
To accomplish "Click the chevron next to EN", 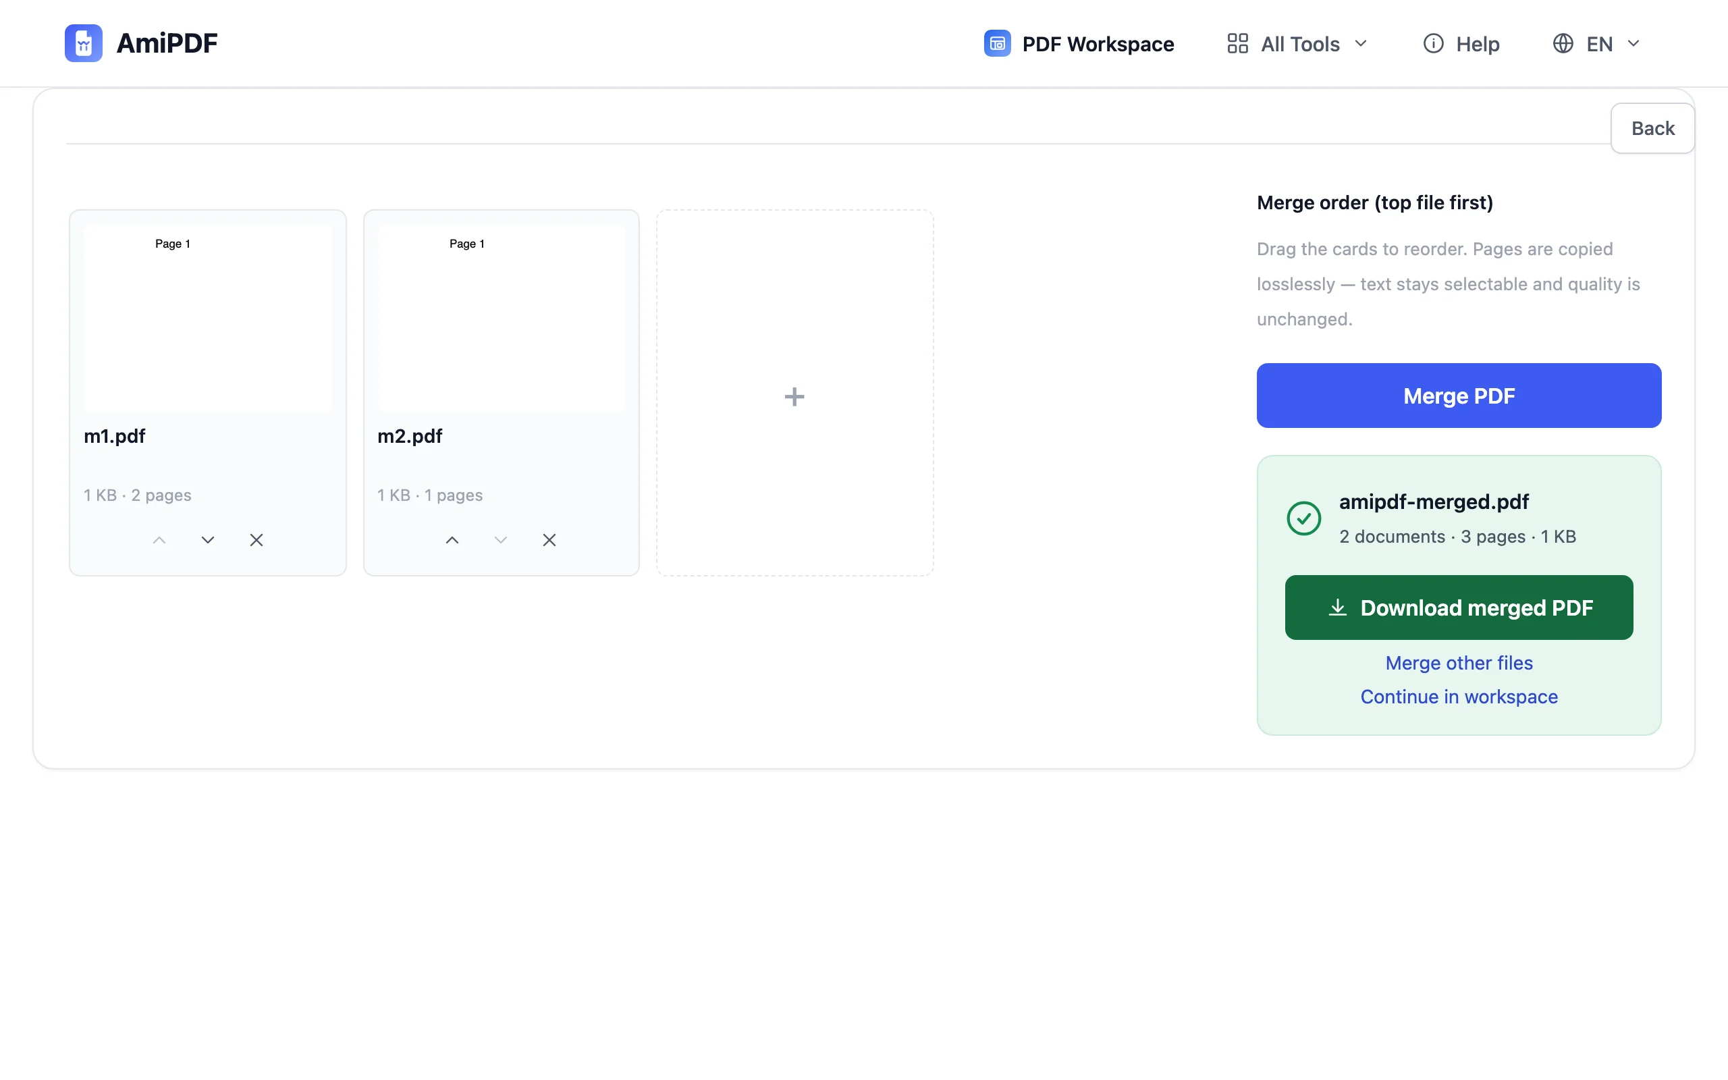I will click(x=1633, y=44).
